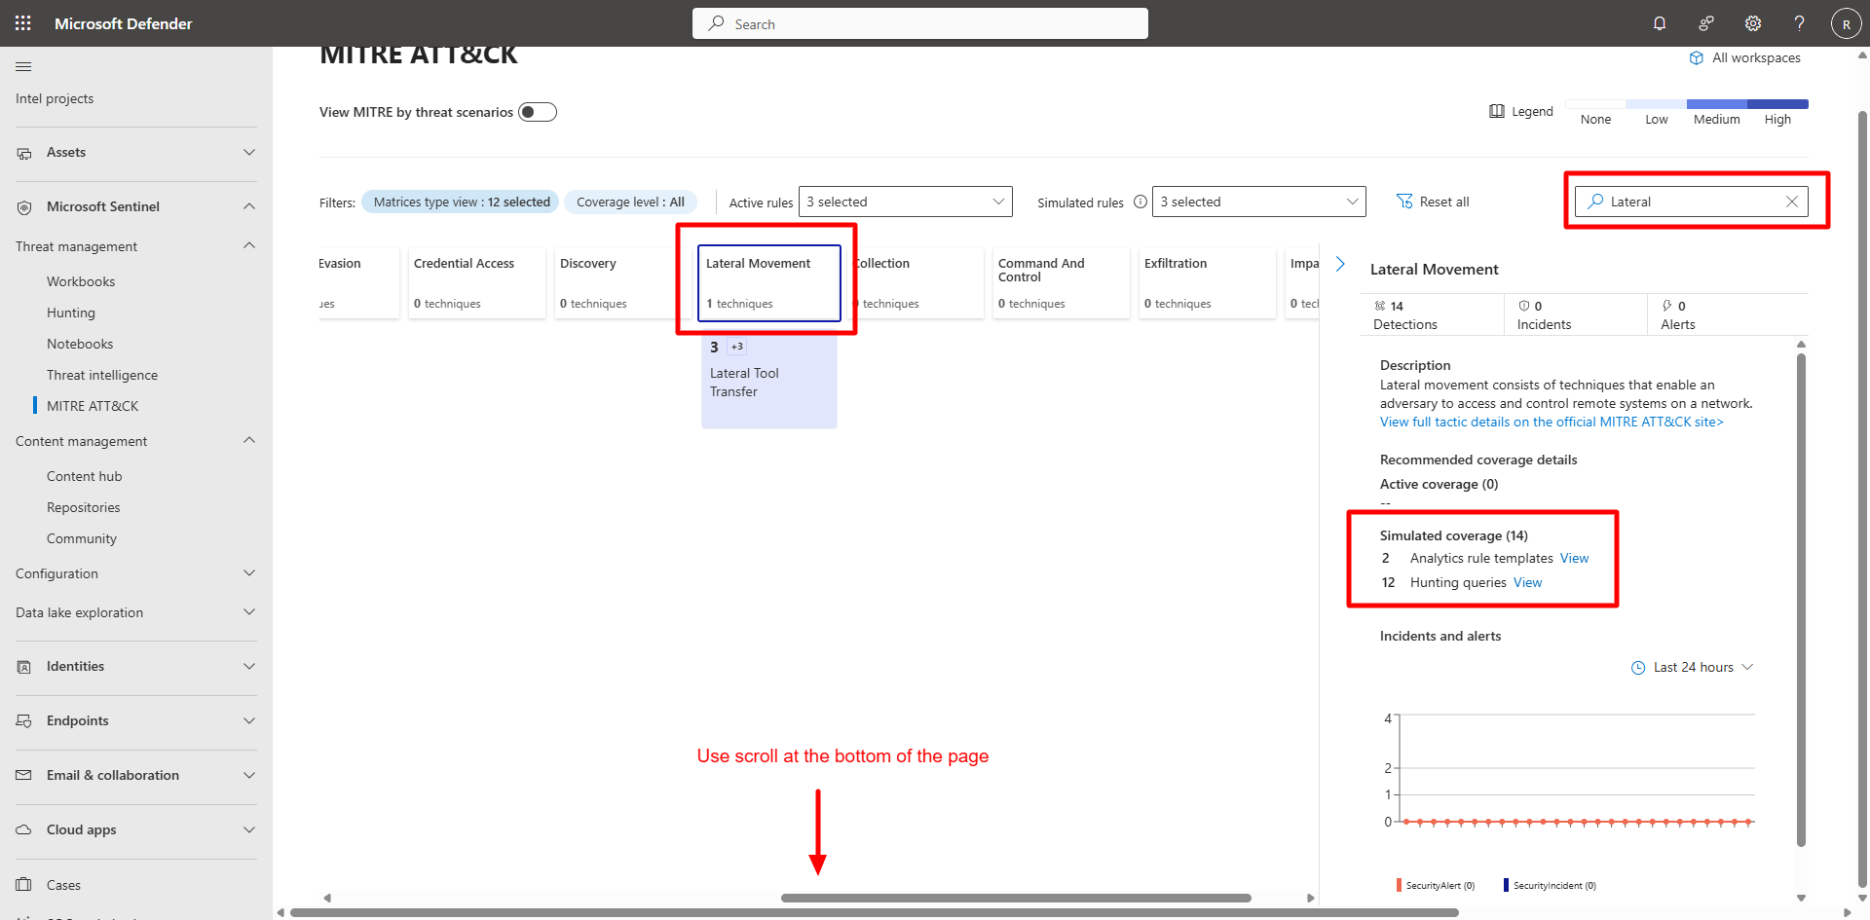Collapse the Threat management group
The height and width of the screenshot is (920, 1870).
[249, 245]
